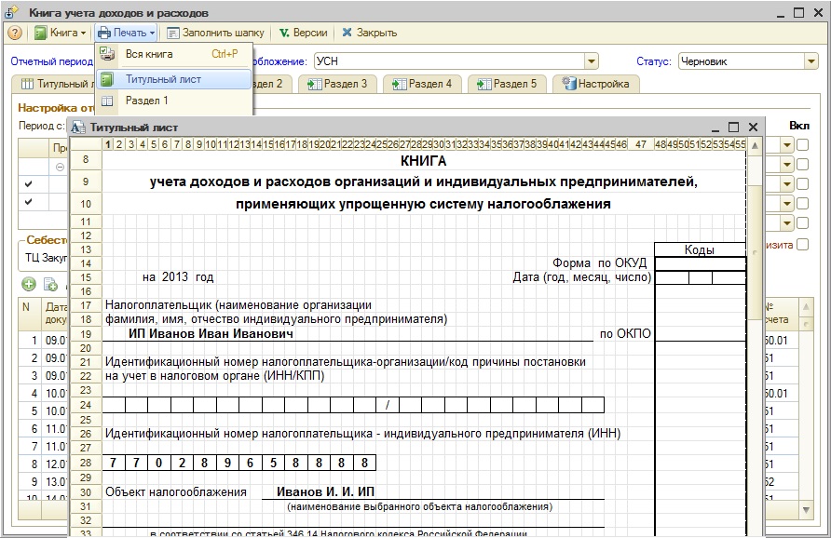Select spreadsheet row header 28

86,463
